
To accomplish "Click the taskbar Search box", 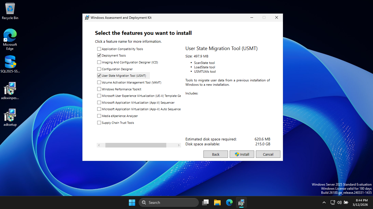I will pyautogui.click(x=168, y=202).
